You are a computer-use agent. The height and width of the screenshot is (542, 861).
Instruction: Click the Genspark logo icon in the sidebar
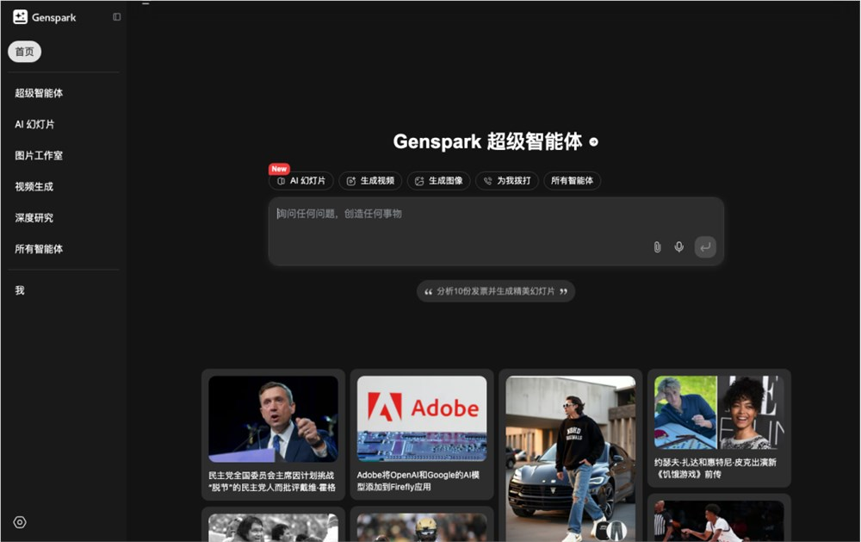(x=19, y=16)
